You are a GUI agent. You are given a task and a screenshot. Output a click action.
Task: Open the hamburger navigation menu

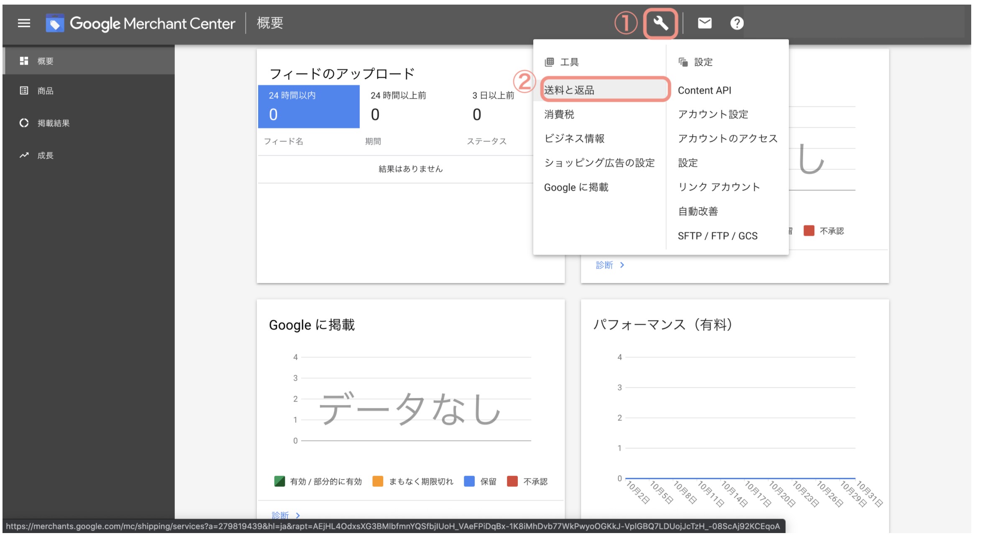pos(24,23)
